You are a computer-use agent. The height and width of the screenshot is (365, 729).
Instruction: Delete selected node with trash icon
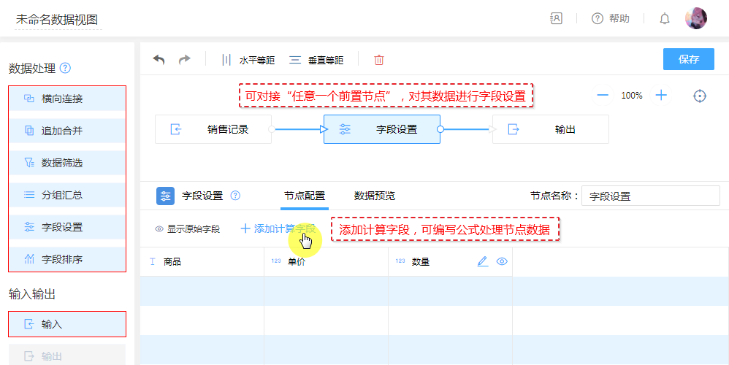[378, 60]
